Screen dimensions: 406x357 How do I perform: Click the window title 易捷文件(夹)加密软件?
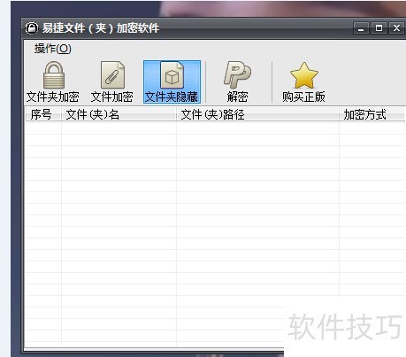pos(101,28)
